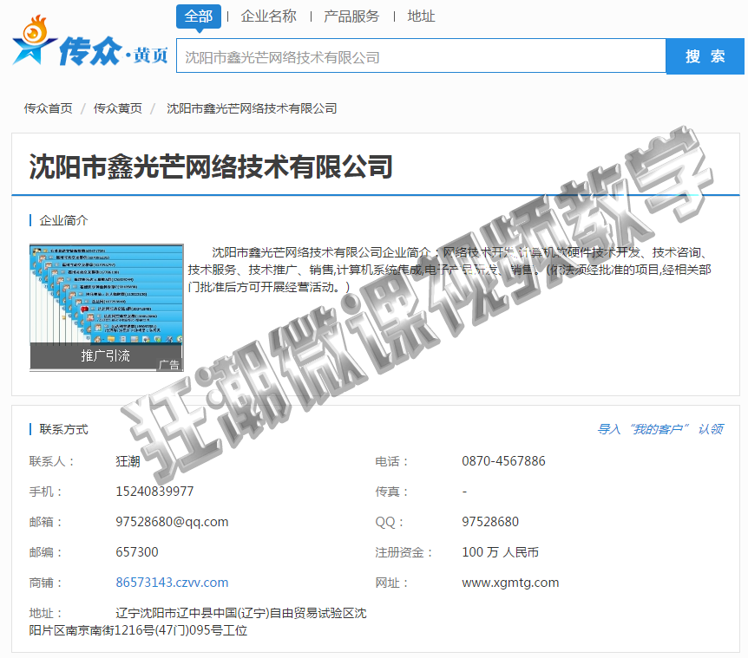Click 导入"我的客户" link
Image resolution: width=748 pixels, height=658 pixels.
pos(643,429)
